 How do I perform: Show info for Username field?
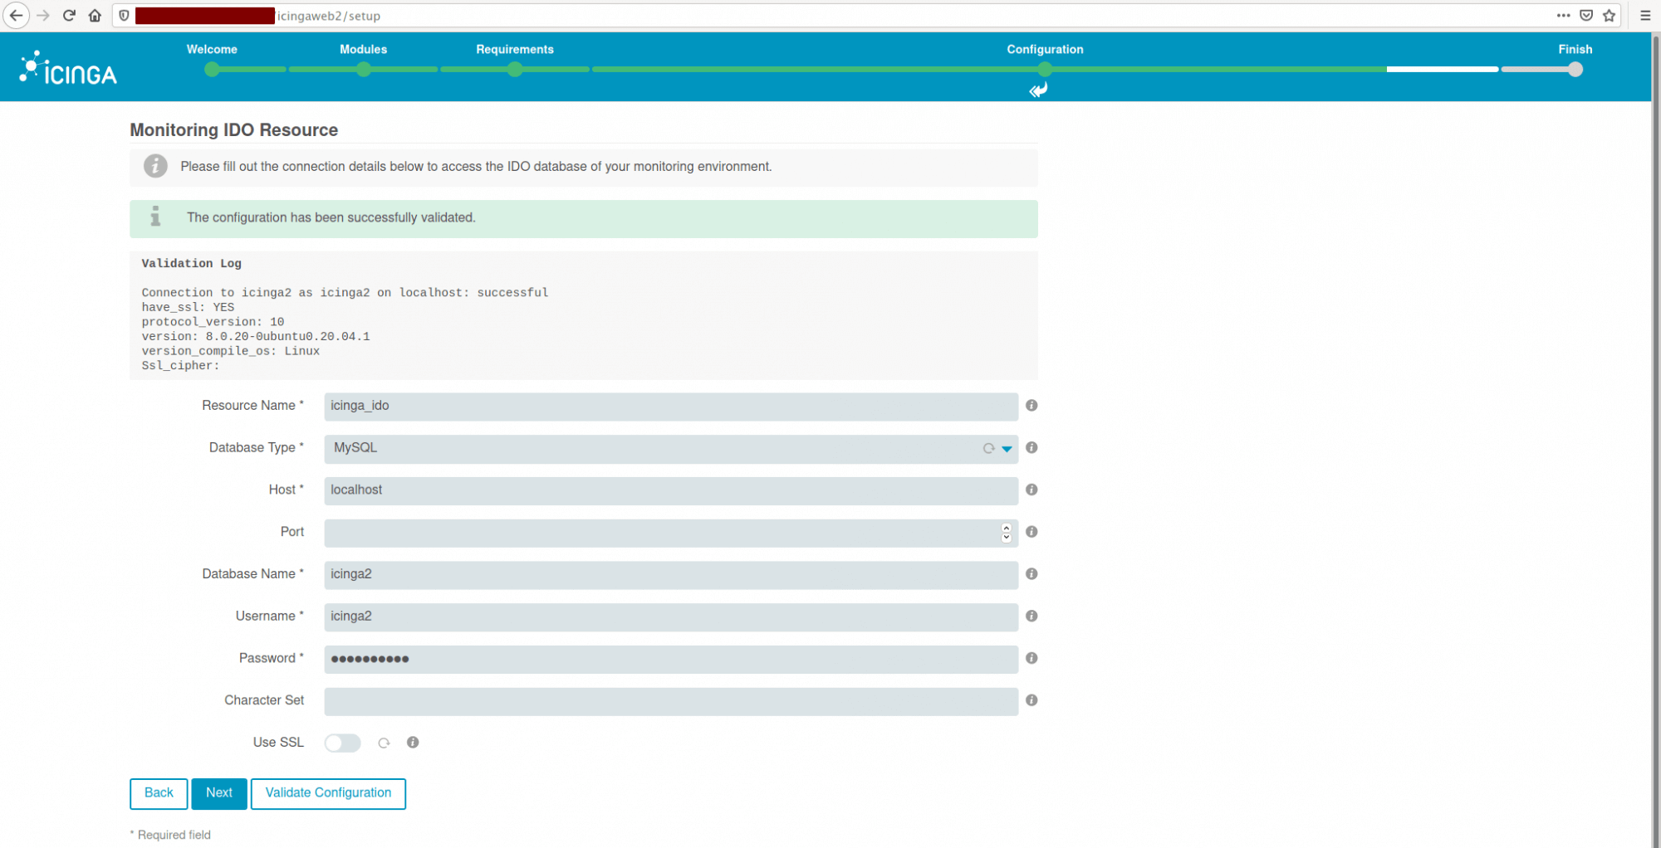click(x=1031, y=617)
